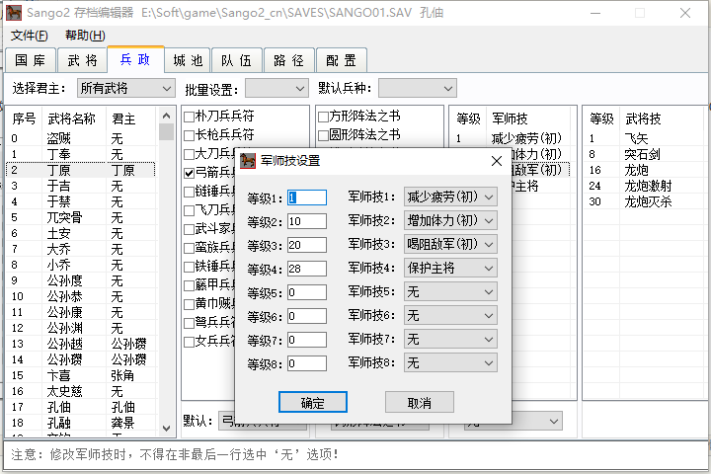The height and width of the screenshot is (474, 711).
Task: Click the 等级8 input field
Action: point(307,363)
